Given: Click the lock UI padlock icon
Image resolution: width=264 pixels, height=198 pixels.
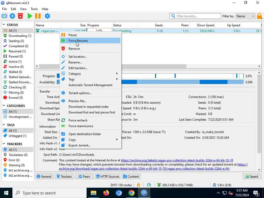Looking at the screenshot, I should pyautogui.click(x=259, y=16).
